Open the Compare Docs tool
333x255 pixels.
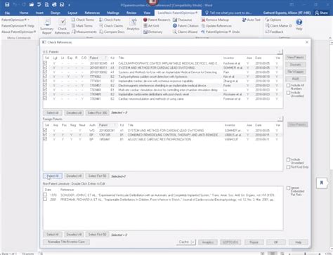click(x=112, y=32)
